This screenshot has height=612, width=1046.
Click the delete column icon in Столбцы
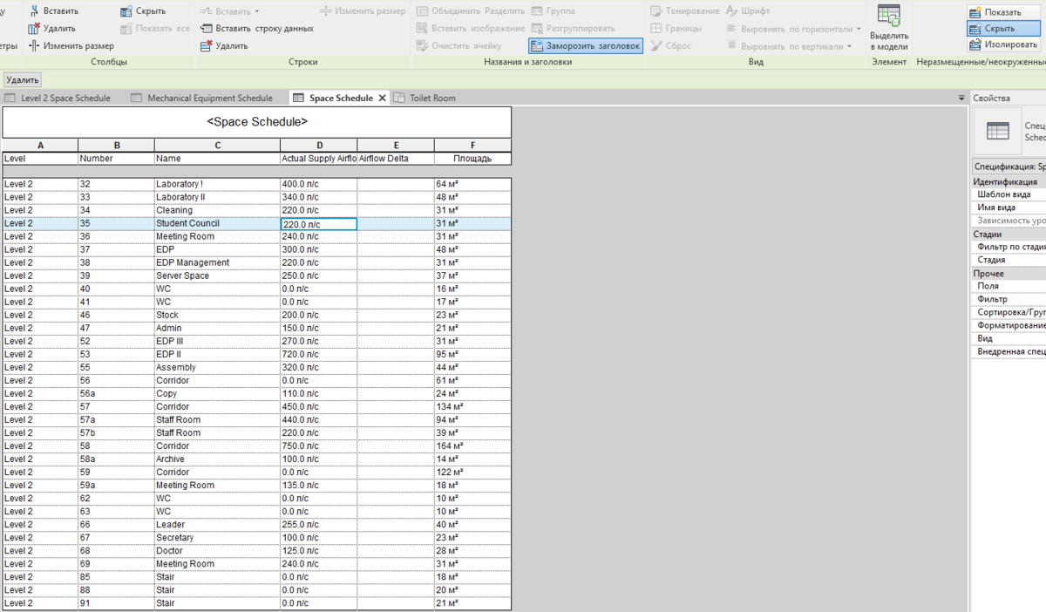tap(34, 29)
